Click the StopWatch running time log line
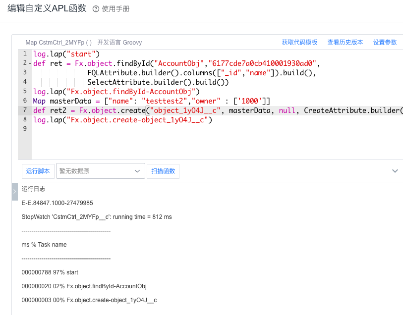 [x=97, y=217]
